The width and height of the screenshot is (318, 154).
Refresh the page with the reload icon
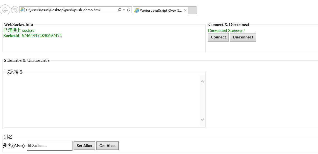pos(128,10)
